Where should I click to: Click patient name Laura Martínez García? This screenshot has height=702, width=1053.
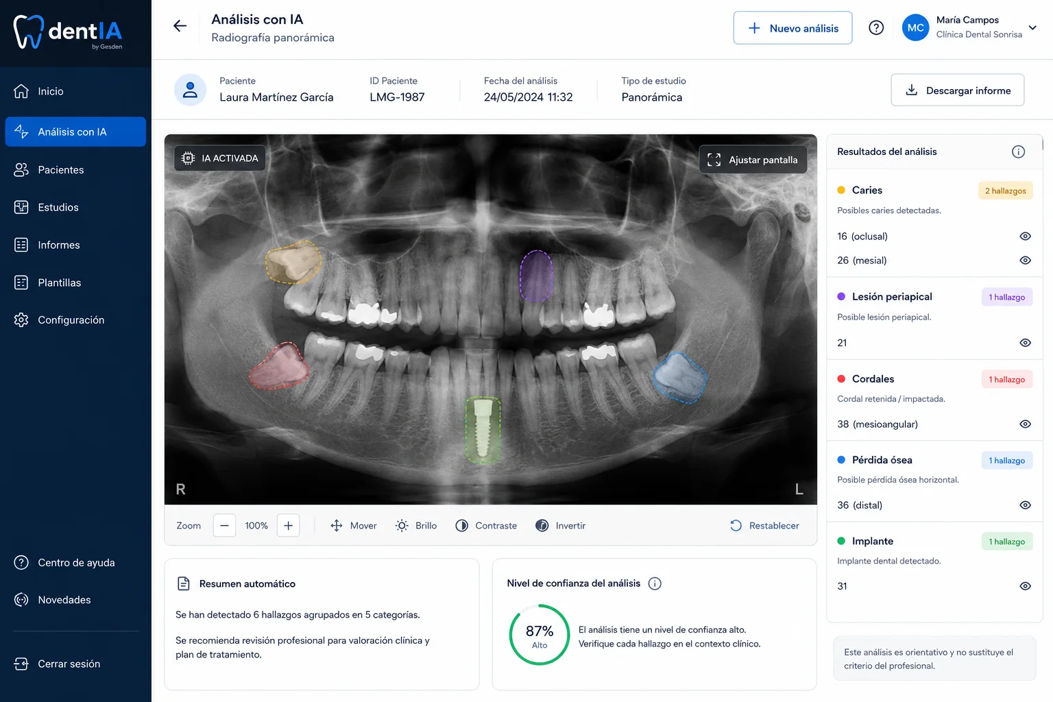point(276,97)
